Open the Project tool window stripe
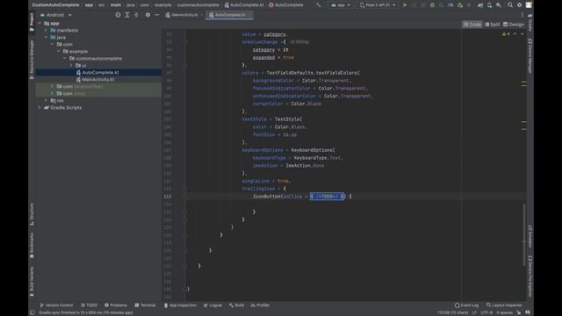 pyautogui.click(x=32, y=22)
